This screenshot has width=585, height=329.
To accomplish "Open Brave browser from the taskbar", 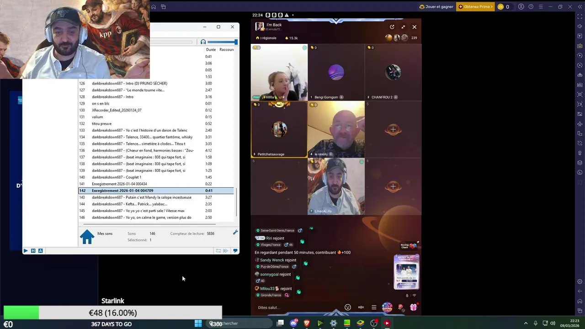I will tap(307, 323).
